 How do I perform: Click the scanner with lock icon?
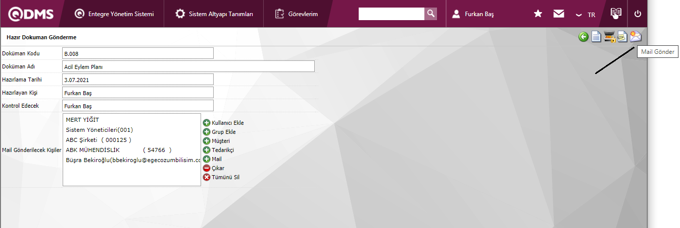[609, 37]
